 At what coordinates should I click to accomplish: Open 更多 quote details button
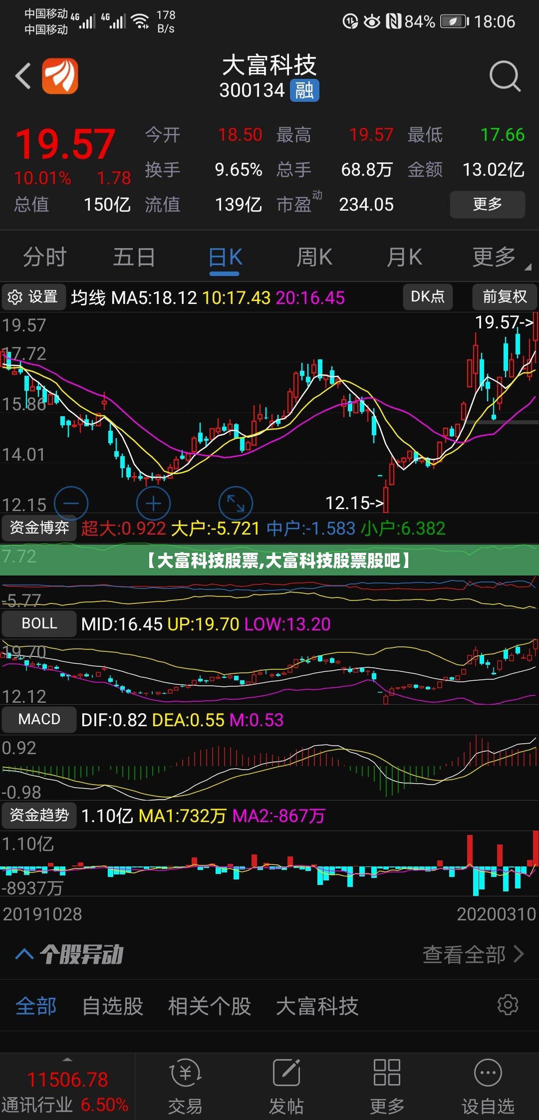pyautogui.click(x=488, y=204)
